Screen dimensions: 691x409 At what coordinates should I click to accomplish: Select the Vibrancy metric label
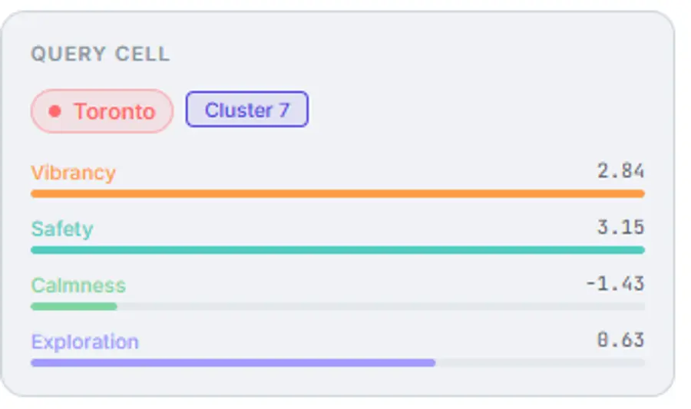pyautogui.click(x=73, y=173)
